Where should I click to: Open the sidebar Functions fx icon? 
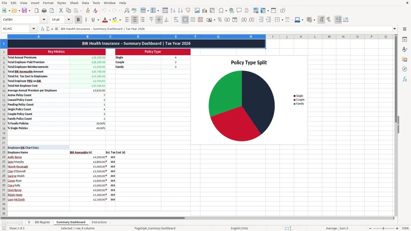point(404,79)
